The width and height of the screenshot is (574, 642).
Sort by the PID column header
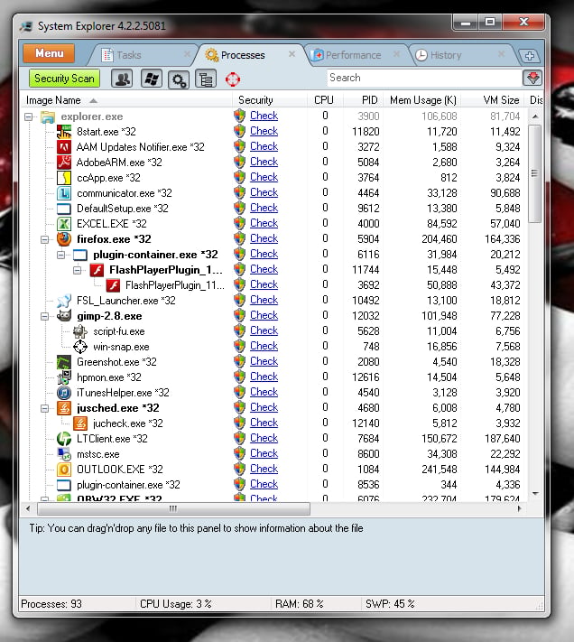coord(364,100)
